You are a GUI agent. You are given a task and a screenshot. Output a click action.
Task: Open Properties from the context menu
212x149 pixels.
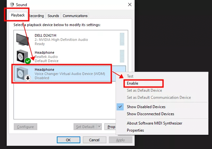(x=135, y=130)
